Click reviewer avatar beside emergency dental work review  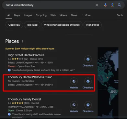9,70
